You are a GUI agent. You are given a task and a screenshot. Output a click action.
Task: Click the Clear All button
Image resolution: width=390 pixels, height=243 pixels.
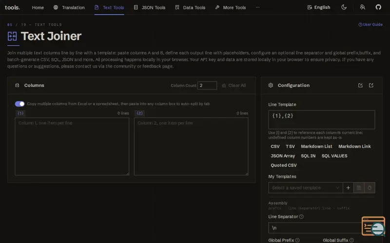tap(234, 86)
